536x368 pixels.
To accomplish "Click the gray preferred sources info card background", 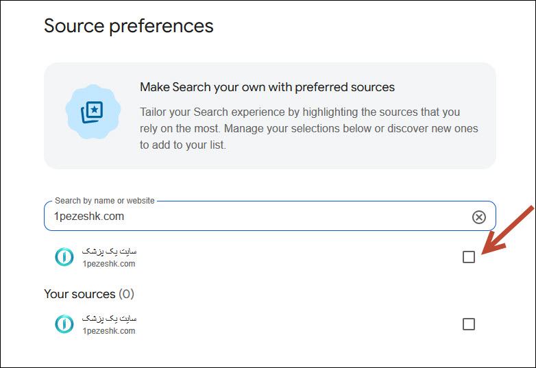I will (269, 116).
